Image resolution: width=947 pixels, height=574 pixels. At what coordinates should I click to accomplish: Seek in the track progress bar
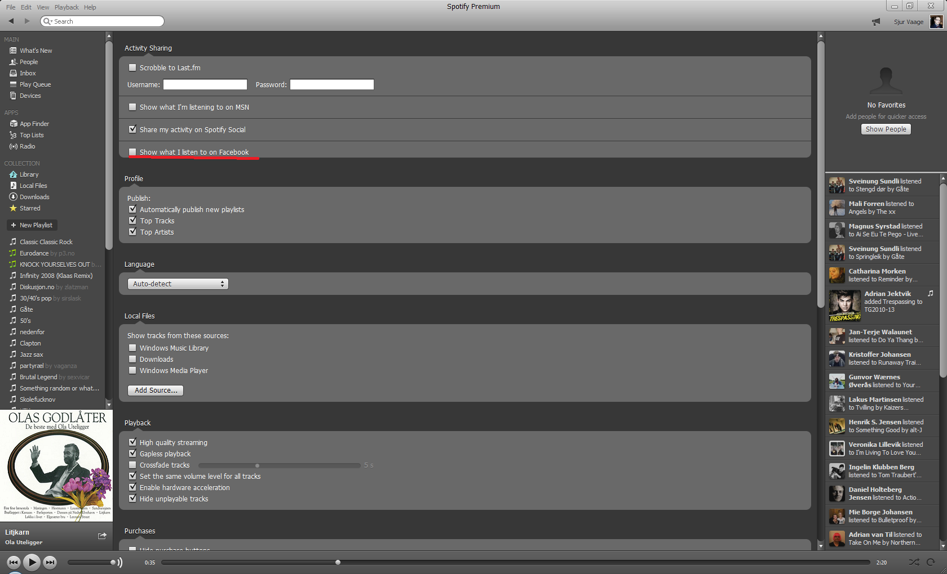(x=515, y=562)
